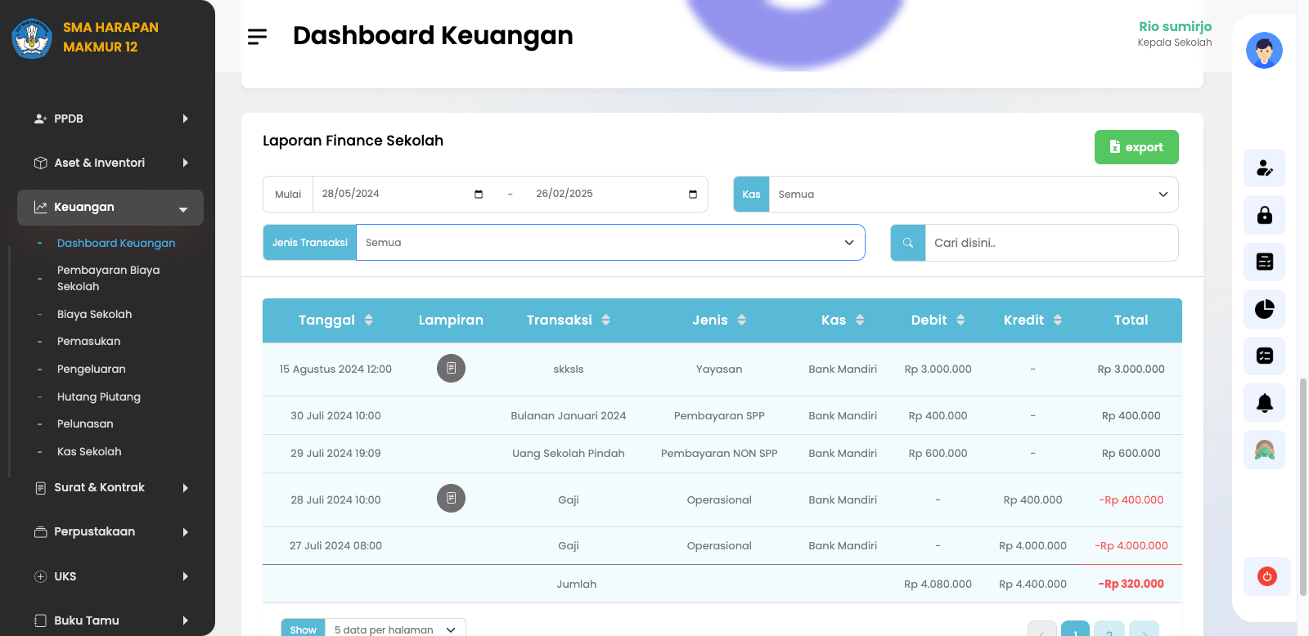Screen dimensions: 1309x636
Task: Go to Hutang Piutang menu item
Action: click(99, 397)
